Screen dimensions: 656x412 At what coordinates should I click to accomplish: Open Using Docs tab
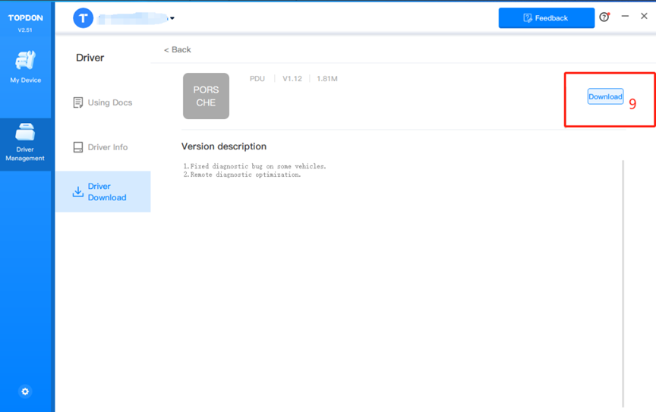coord(102,102)
